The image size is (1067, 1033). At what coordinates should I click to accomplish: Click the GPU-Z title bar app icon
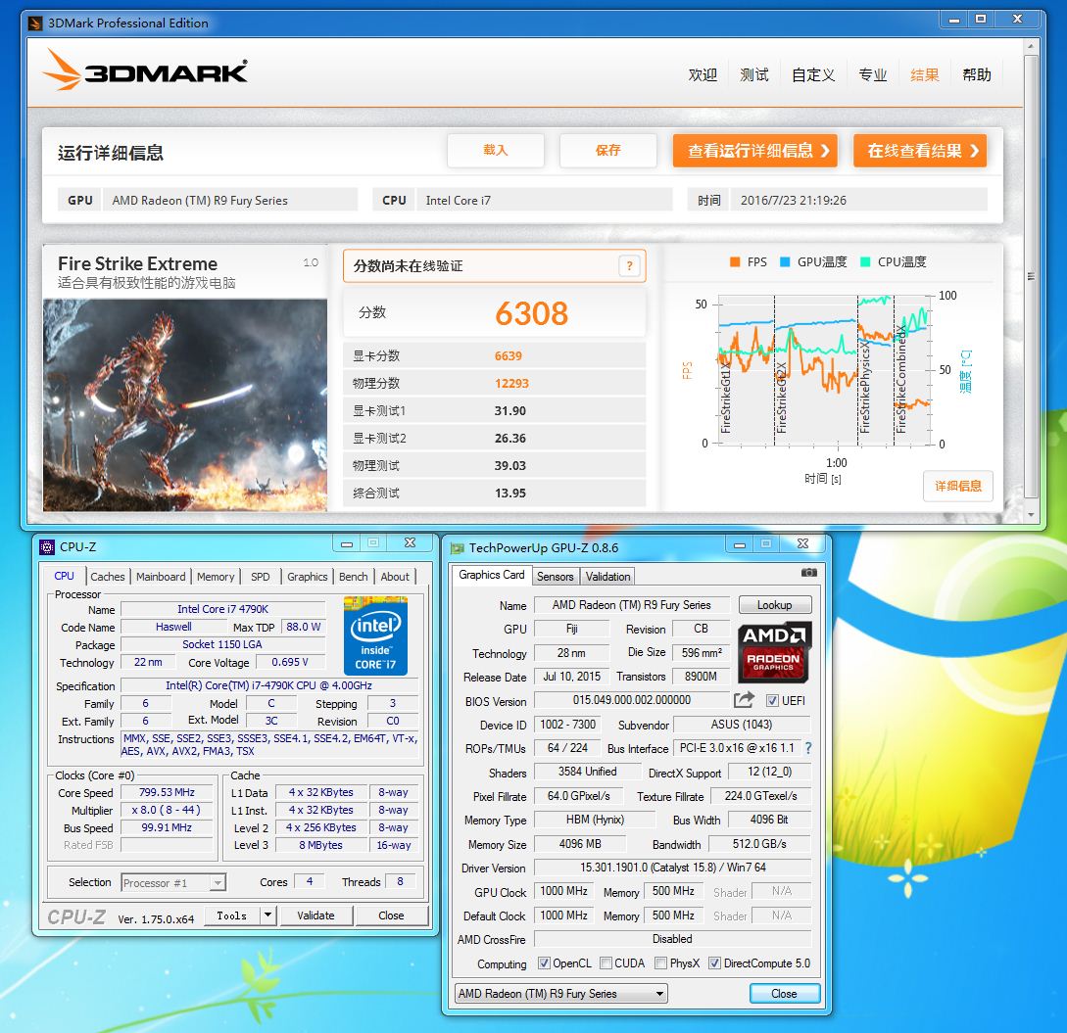(x=458, y=548)
